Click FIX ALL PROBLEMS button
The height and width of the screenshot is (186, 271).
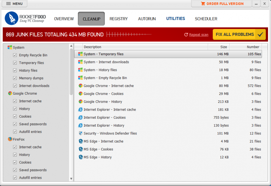pos(239,34)
